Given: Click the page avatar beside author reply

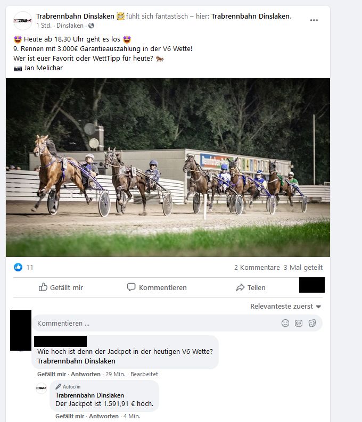Looking at the screenshot, I should 41,388.
